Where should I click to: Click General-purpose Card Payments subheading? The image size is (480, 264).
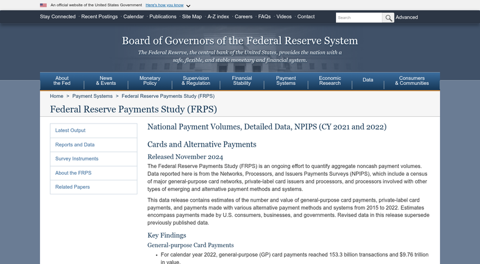(190, 245)
